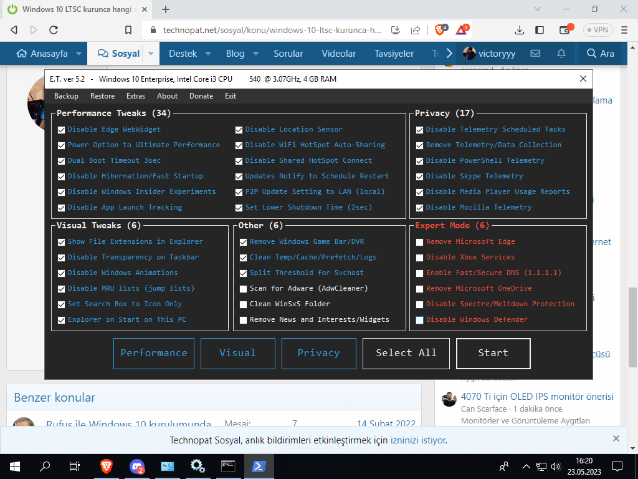Open Command Prompt on taskbar

pos(228,467)
